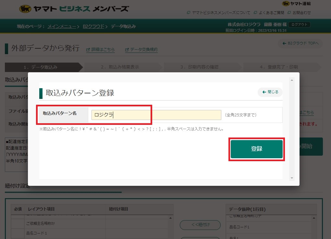Open お問合わせ link
The image size is (331, 239).
pos(299,13)
